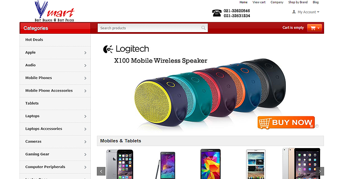Screen dimensions: 342x179
Task: Click the Search products input field
Action: coord(152,28)
